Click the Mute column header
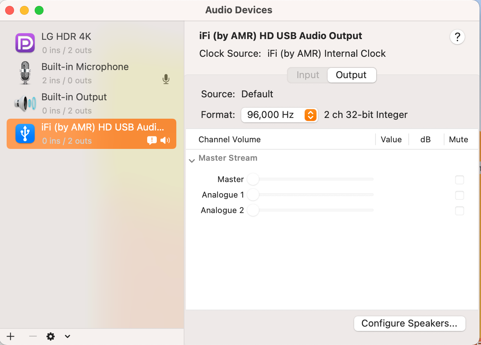 [458, 139]
